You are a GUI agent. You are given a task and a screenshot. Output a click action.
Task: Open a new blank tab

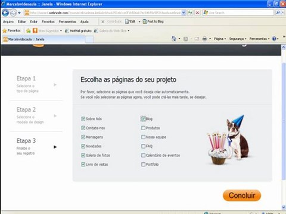89,39
